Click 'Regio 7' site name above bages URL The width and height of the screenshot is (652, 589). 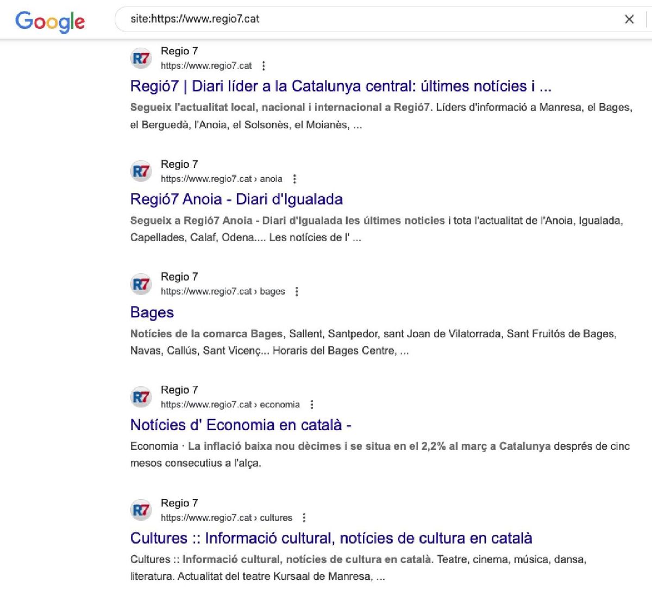point(179,277)
